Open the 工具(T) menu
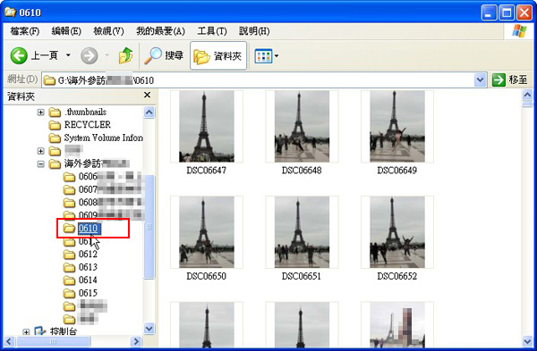This screenshot has height=351, width=537. point(212,31)
